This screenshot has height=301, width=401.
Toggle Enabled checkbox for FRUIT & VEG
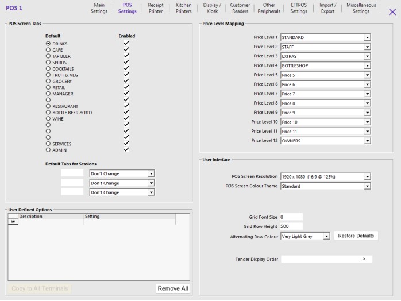126,75
